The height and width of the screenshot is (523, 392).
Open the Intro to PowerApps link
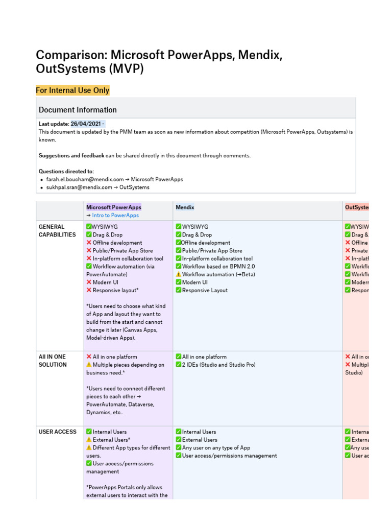115,216
